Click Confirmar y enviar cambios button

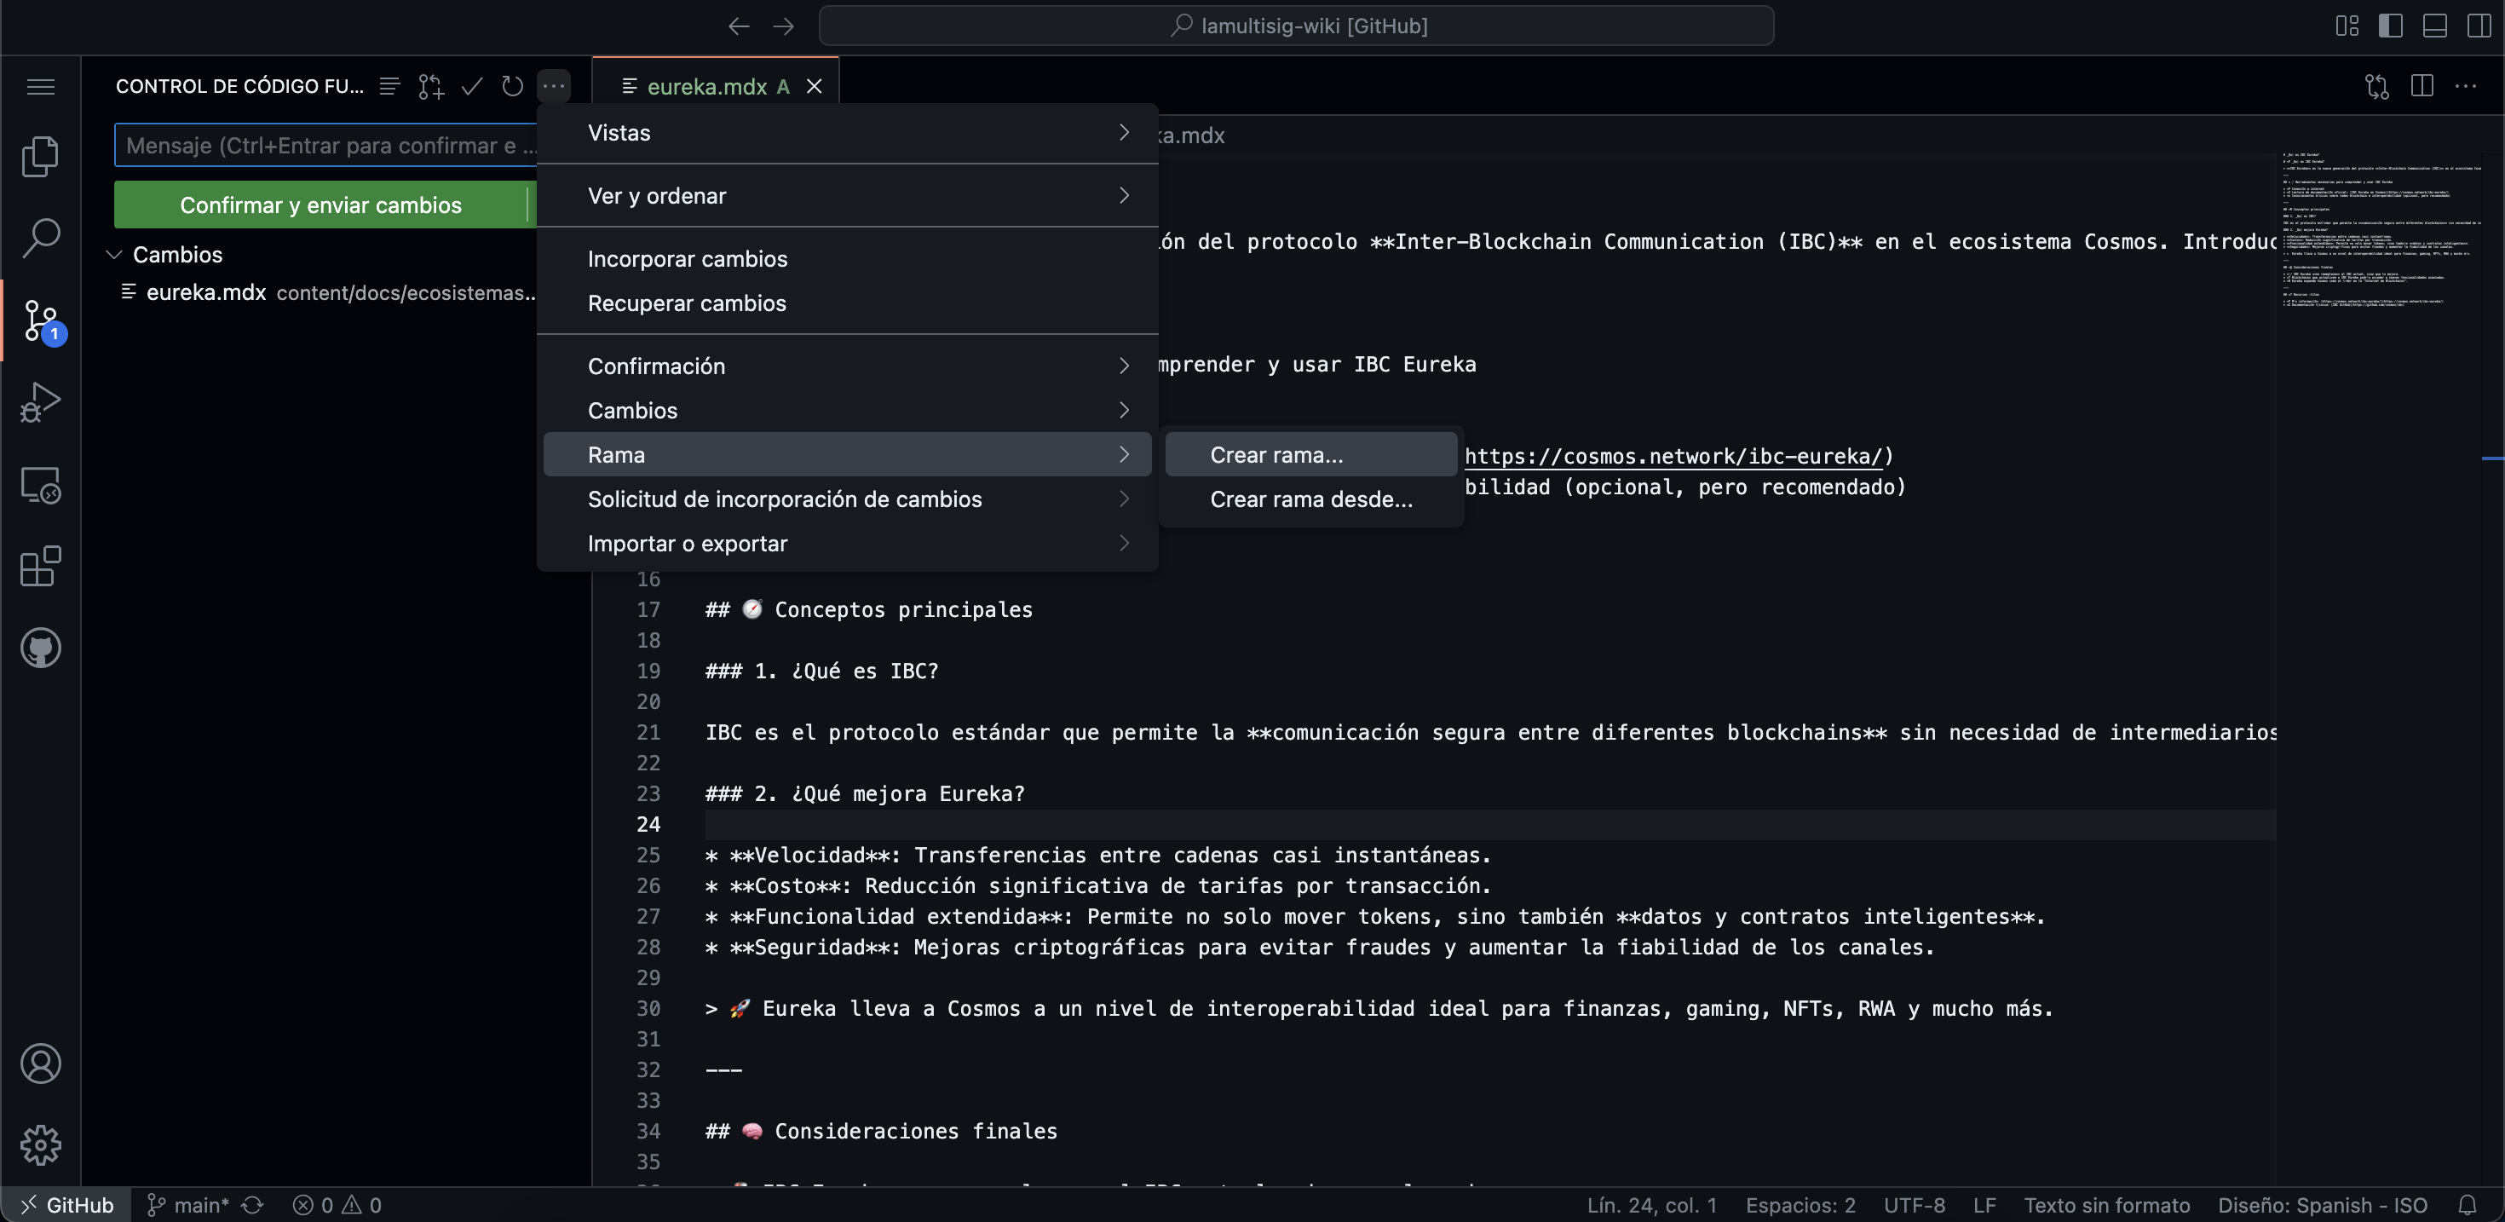pyautogui.click(x=320, y=205)
